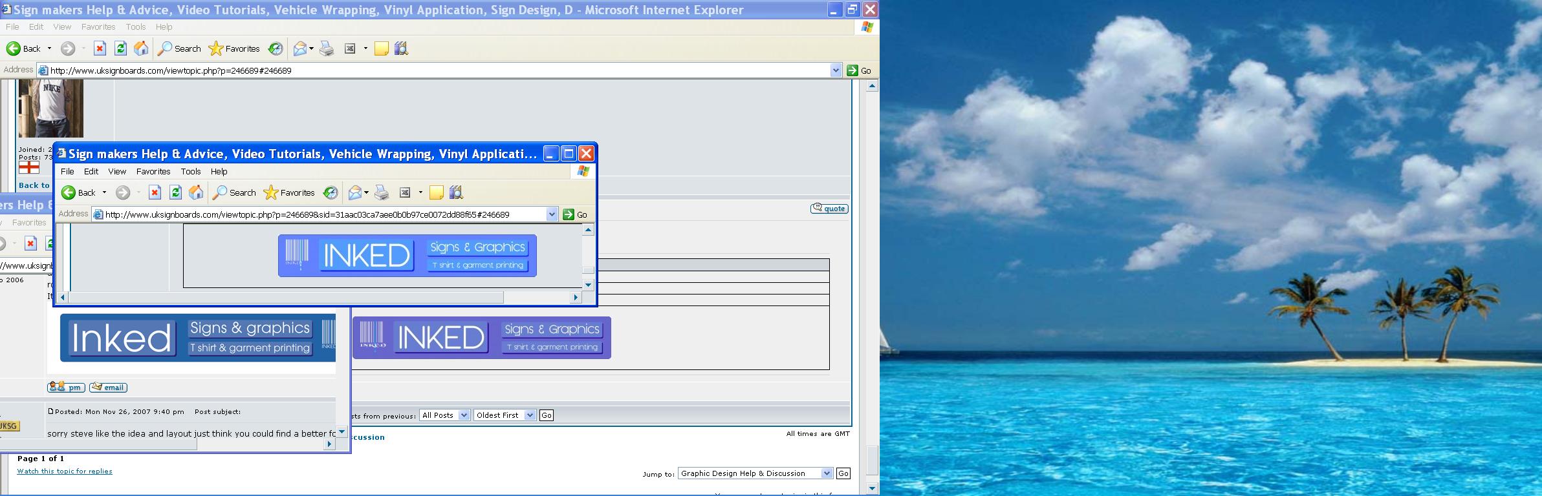Click the quote button on the forum post
Screen dimensions: 1542x496
click(x=829, y=209)
